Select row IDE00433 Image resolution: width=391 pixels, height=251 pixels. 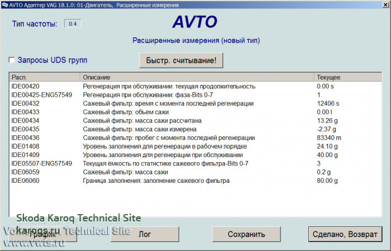coord(195,112)
